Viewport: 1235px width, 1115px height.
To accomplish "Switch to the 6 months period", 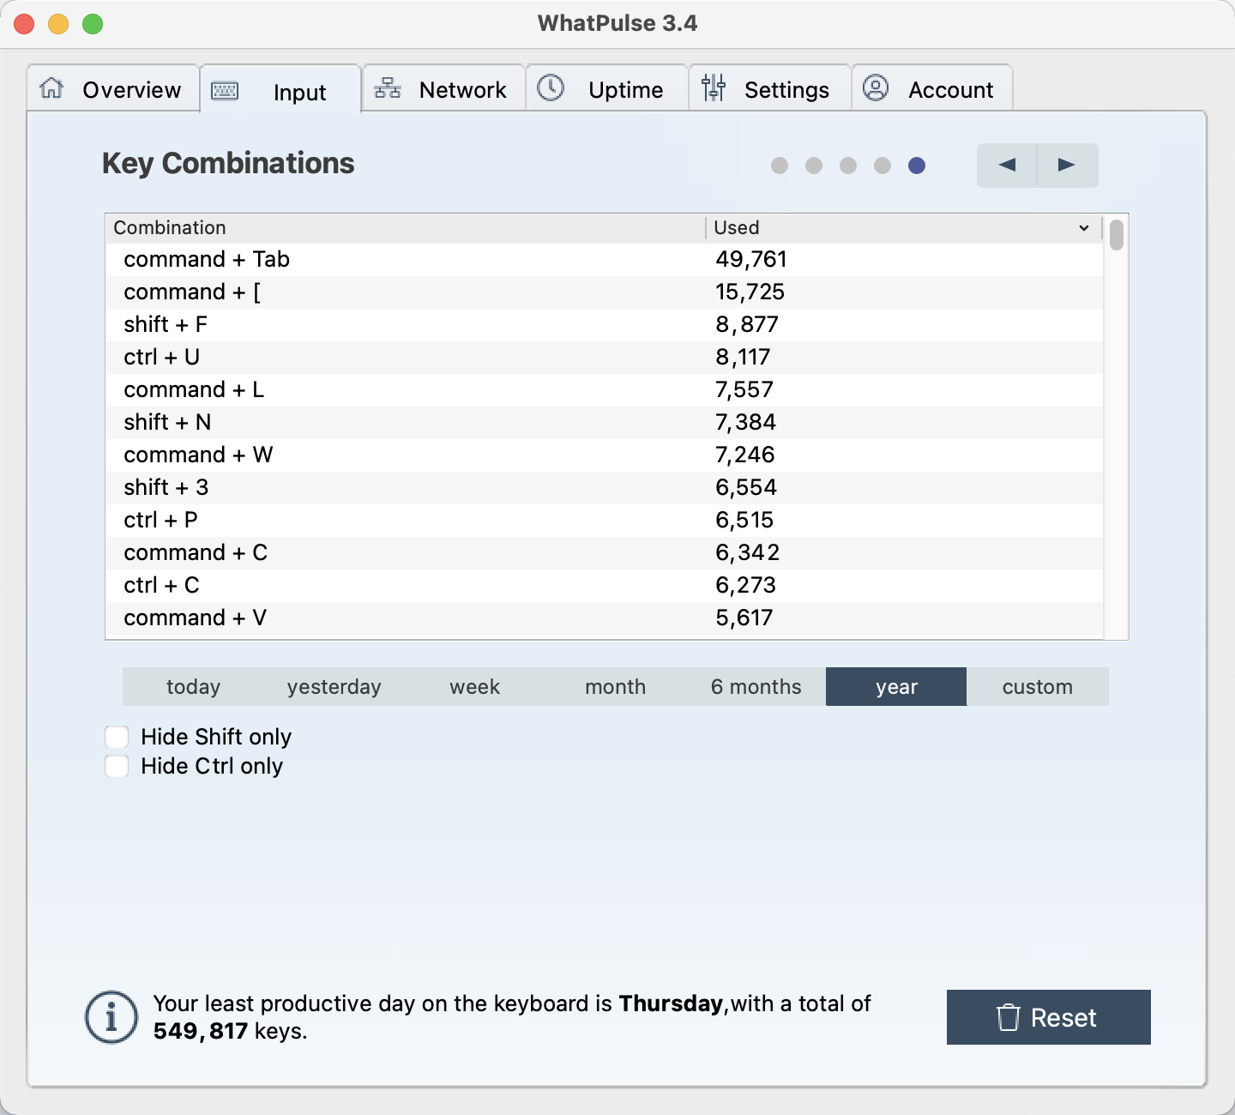I will coord(756,687).
